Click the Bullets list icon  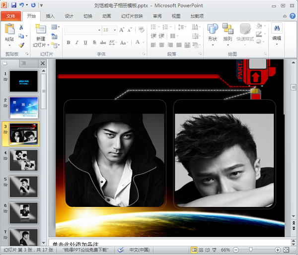click(153, 27)
